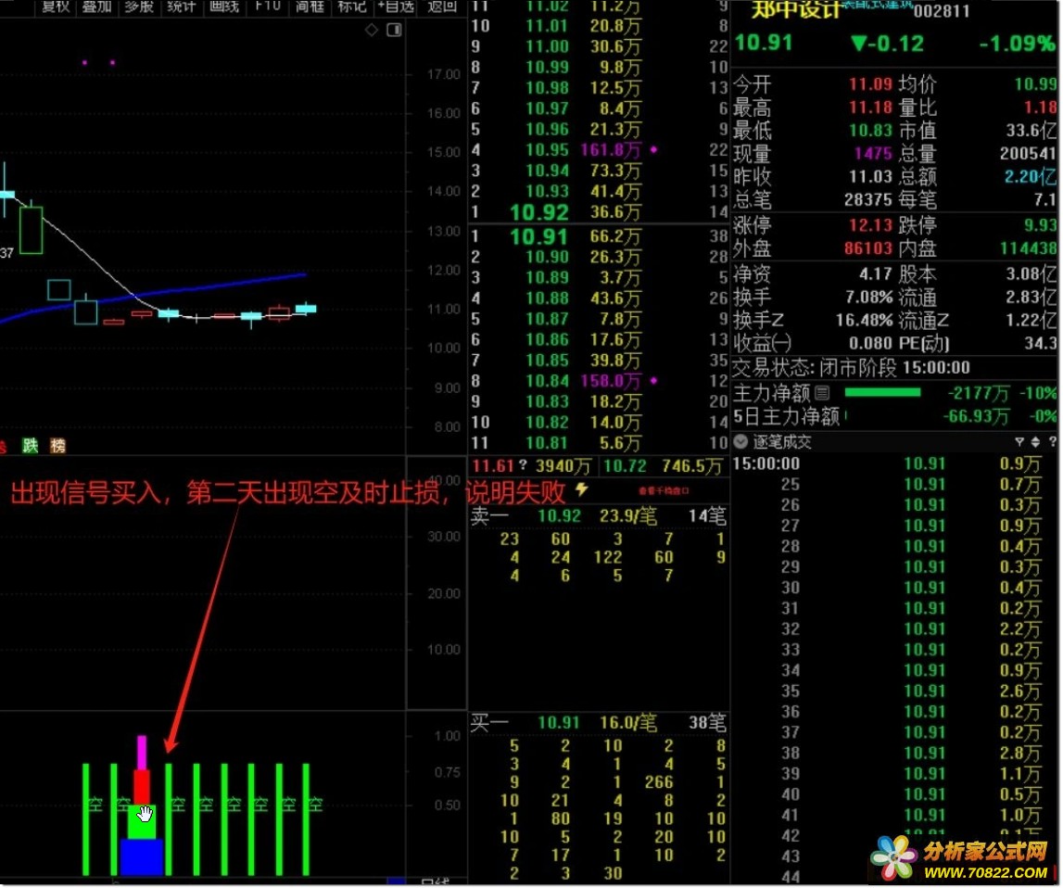Click the question mark beside 11.61
This screenshot has width=1063, height=888.
(x=522, y=466)
